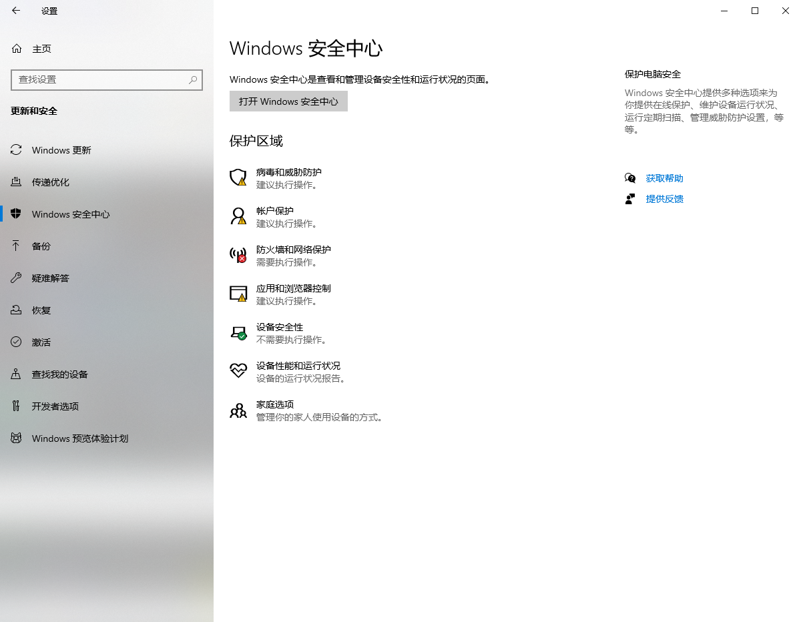
Task: Click the 备份 upload arrow icon
Action: point(16,246)
